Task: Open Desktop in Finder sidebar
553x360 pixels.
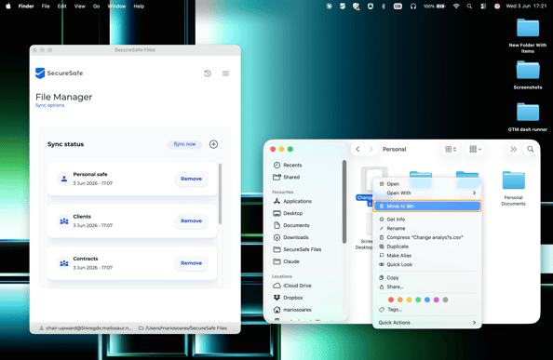Action: (289, 213)
